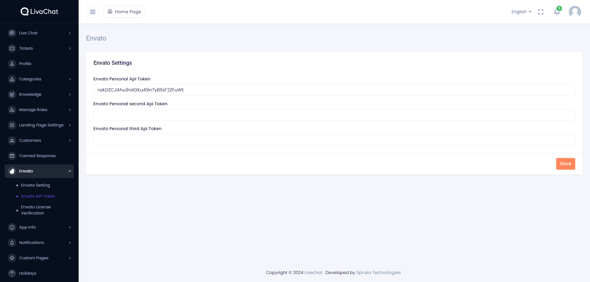Click the Envato page title

[96, 38]
